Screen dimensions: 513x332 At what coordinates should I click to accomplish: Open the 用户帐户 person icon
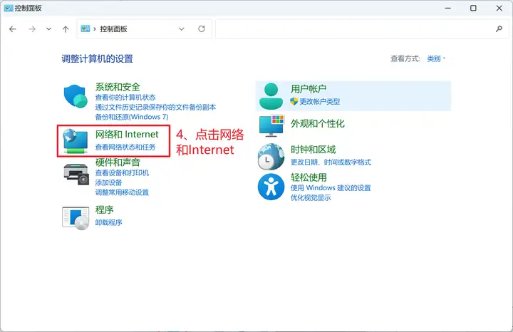pyautogui.click(x=271, y=96)
